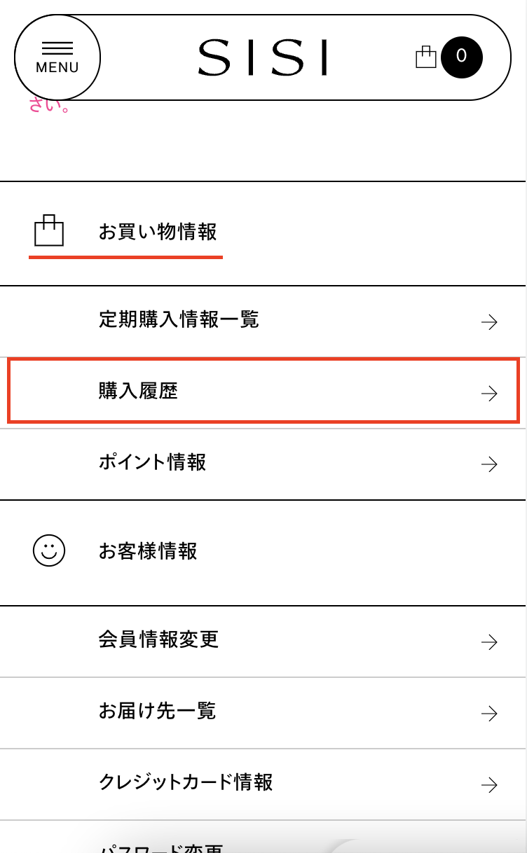
Task: Click the arrow in the 購入履歴 row
Action: tap(489, 393)
